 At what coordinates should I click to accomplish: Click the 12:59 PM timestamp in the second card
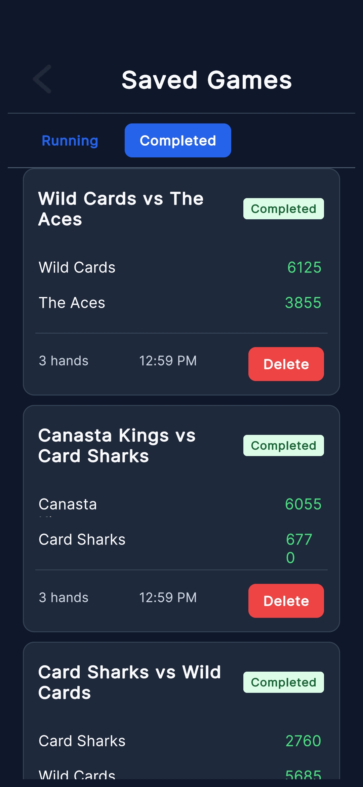tap(168, 598)
